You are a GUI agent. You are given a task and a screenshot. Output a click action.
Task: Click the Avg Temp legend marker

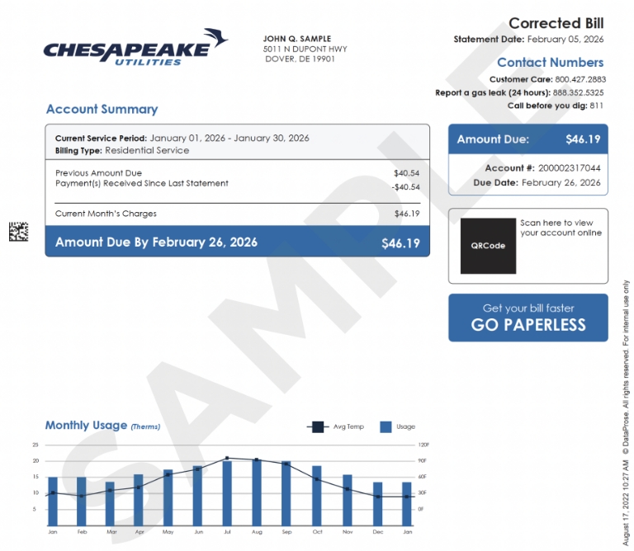pyautogui.click(x=318, y=426)
